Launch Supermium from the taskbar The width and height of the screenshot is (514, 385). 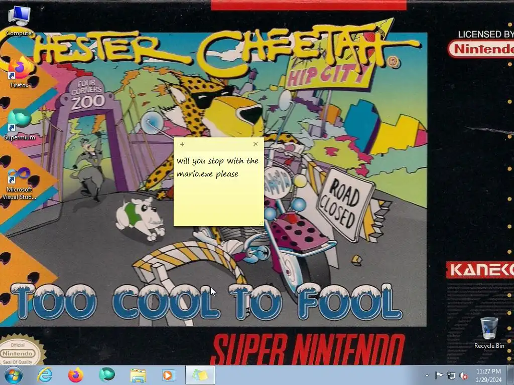[107, 375]
